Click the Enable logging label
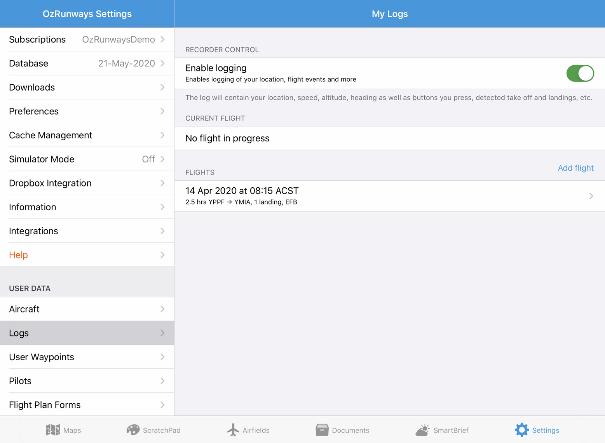 pos(216,68)
